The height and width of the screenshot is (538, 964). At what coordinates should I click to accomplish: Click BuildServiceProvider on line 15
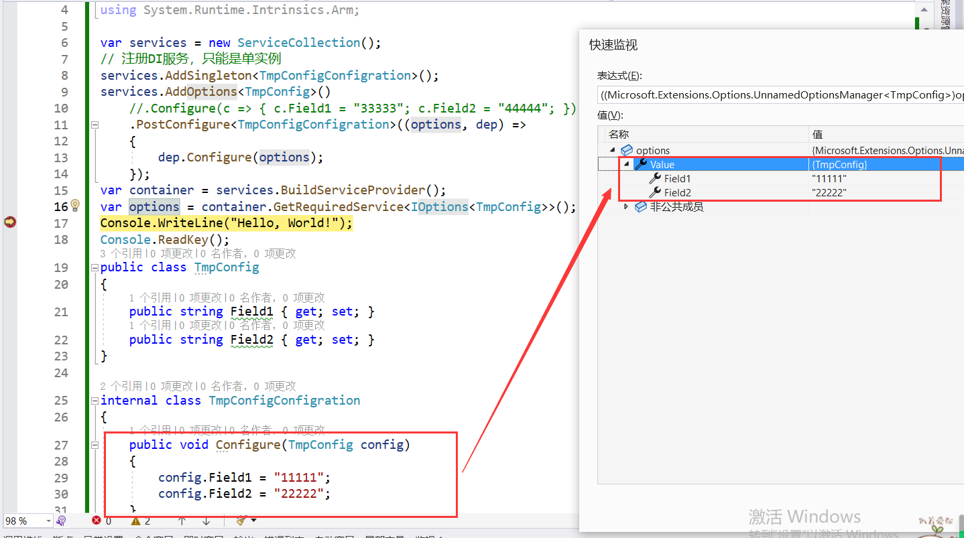click(353, 190)
